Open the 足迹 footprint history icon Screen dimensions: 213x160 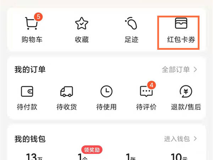tap(131, 23)
